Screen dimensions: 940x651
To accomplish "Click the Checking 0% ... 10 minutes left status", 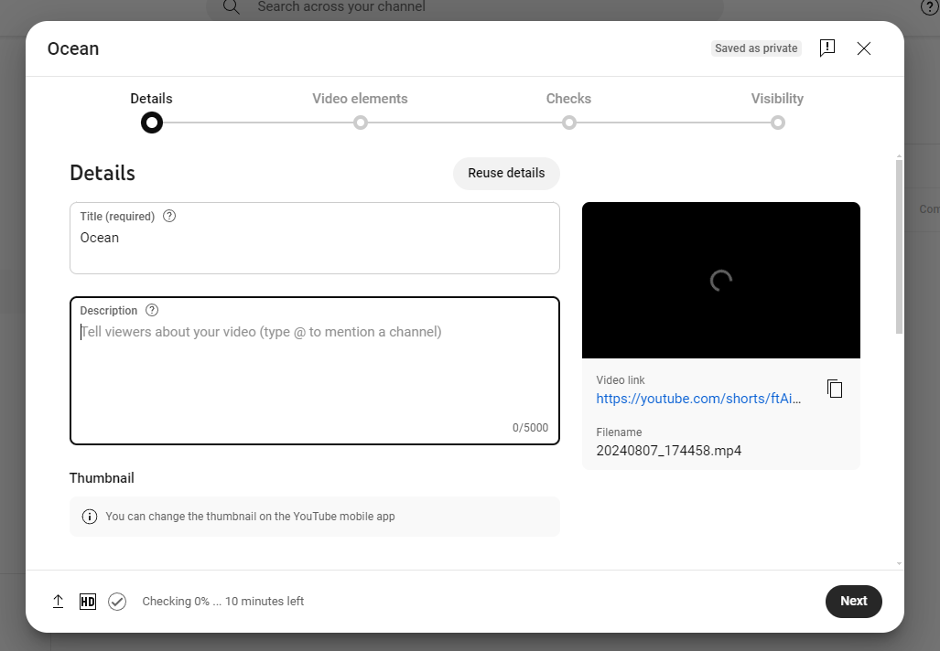I will [x=223, y=602].
